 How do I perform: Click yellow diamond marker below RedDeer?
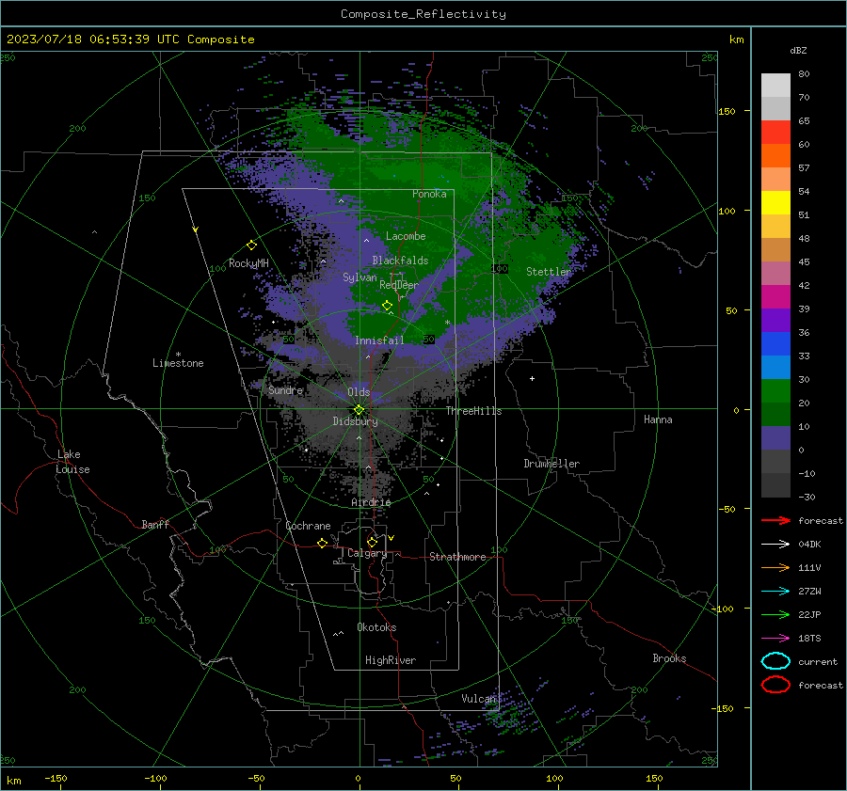tap(387, 306)
